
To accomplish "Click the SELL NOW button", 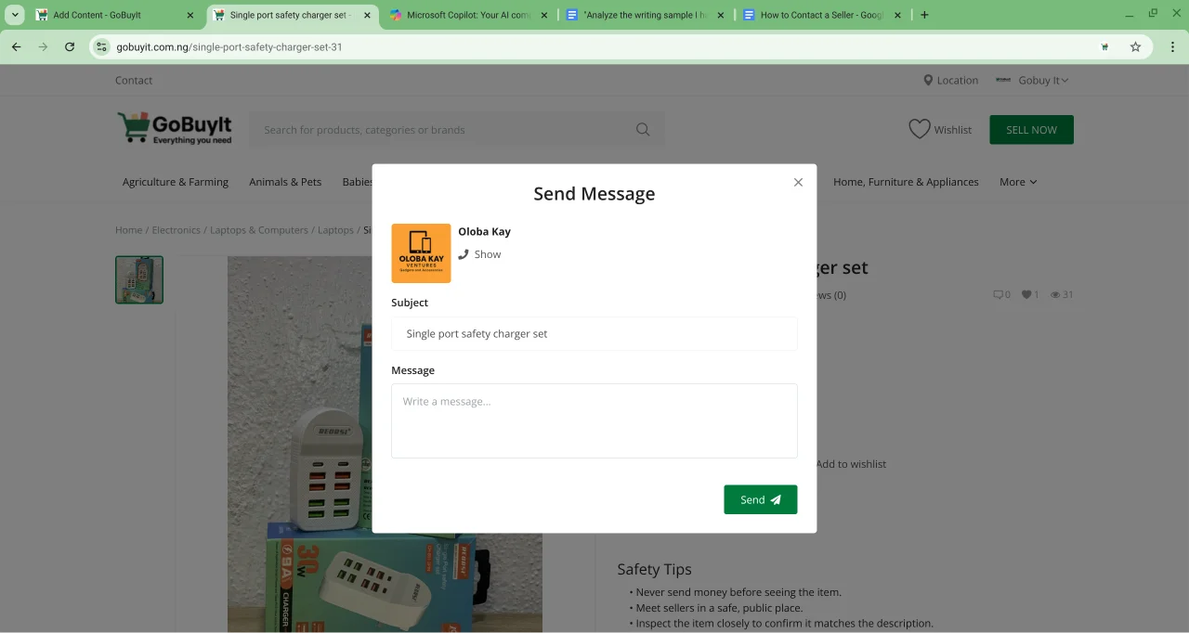I will 1031,130.
